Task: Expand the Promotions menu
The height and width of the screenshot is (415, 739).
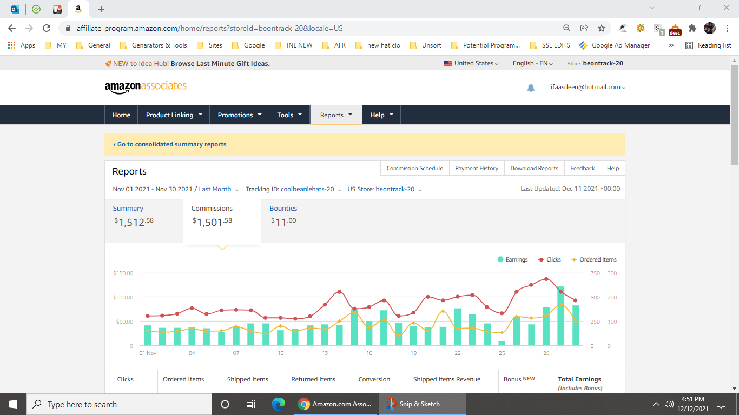Action: [239, 115]
